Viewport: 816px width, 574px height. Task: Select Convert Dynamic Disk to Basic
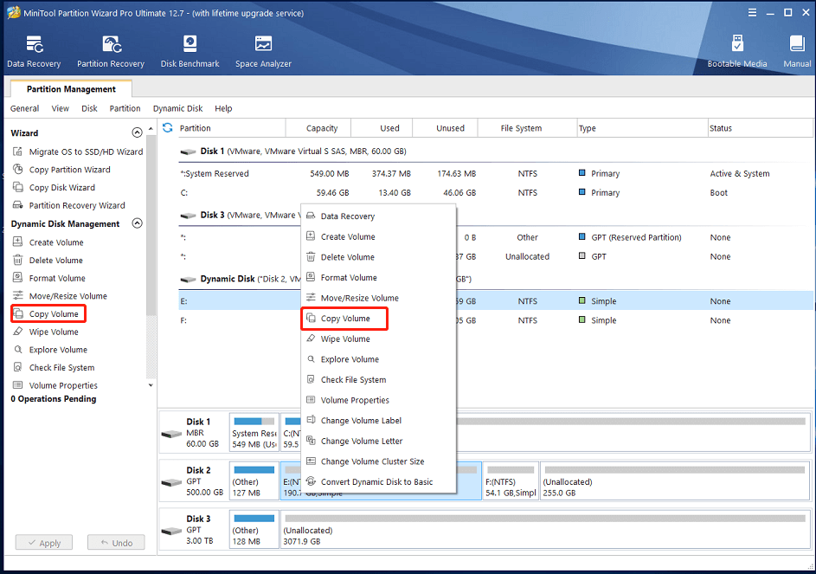click(378, 482)
